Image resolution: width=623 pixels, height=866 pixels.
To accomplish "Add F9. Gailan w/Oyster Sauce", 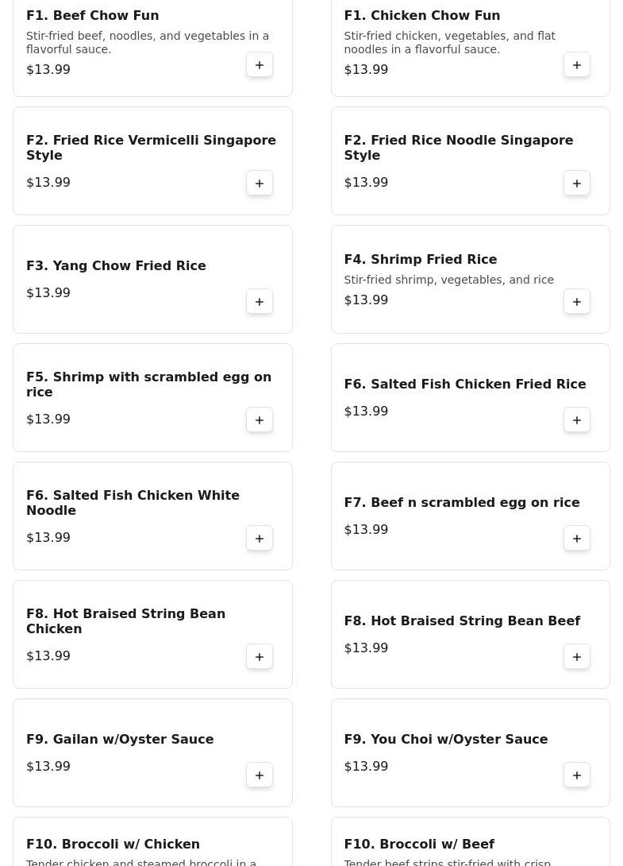I will (260, 775).
